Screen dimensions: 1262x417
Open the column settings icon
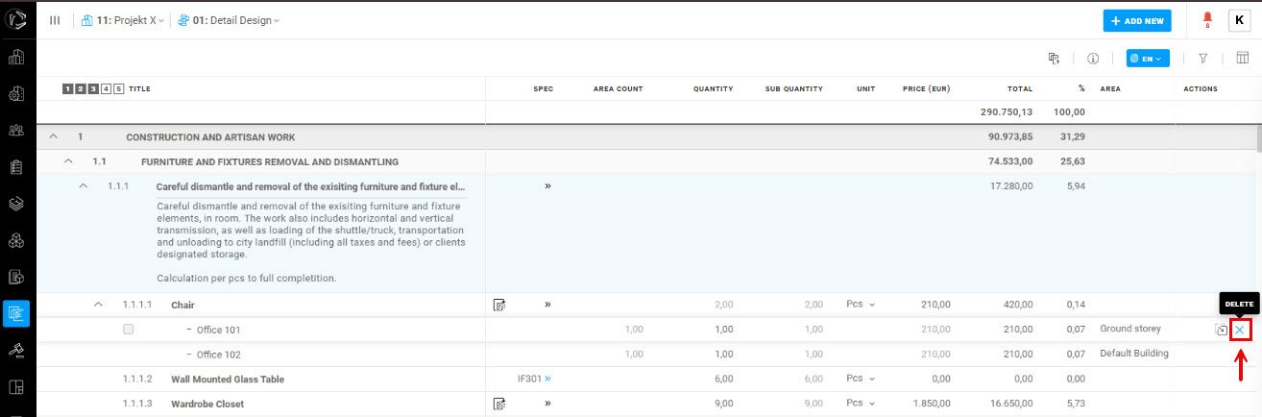[1242, 59]
